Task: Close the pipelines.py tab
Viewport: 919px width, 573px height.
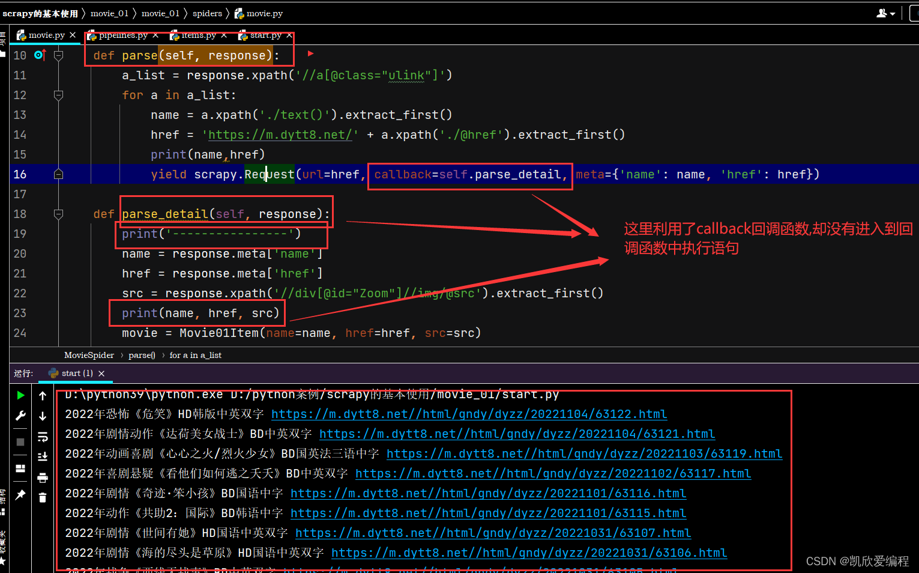Action: pyautogui.click(x=155, y=35)
